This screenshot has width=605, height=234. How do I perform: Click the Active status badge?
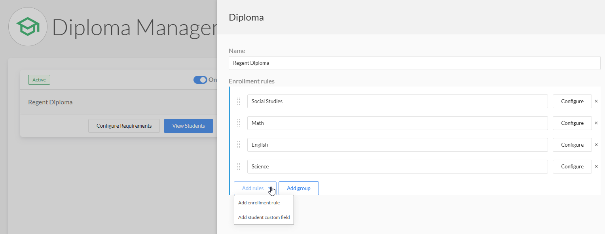click(39, 80)
